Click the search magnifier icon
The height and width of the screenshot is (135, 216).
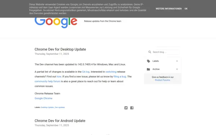[150, 52]
